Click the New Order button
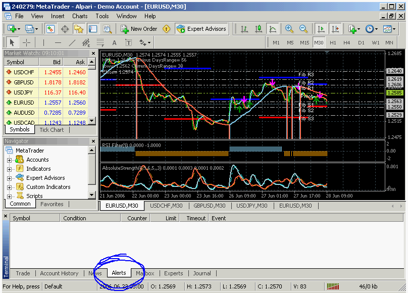Viewport: 408px width, 293px height. (x=139, y=29)
